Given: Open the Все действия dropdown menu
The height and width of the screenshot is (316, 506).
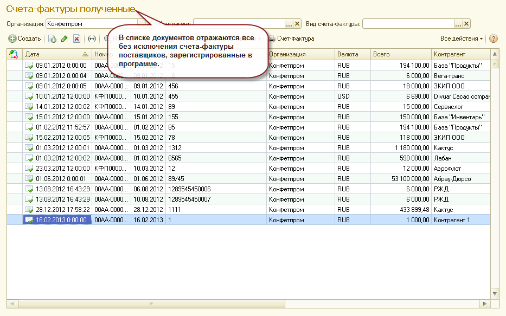Looking at the screenshot, I should coord(462,38).
